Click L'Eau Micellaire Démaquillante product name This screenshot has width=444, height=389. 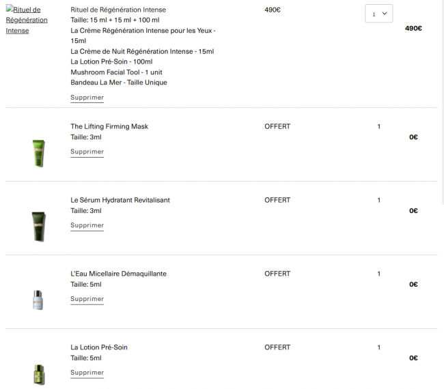pyautogui.click(x=118, y=274)
